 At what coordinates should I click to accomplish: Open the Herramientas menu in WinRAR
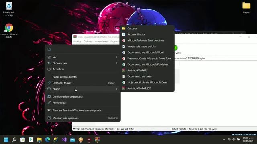101,42
